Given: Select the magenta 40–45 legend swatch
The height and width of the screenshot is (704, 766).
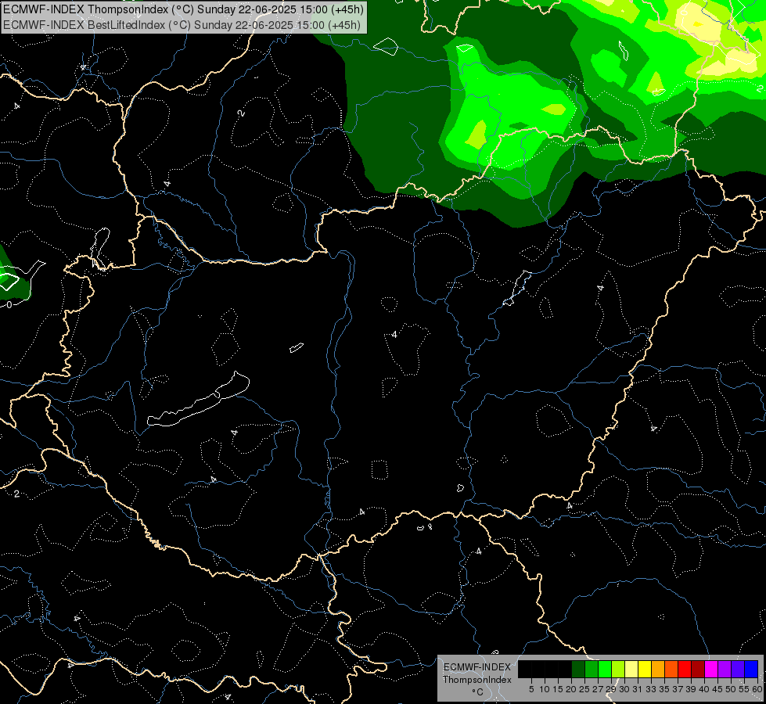Looking at the screenshot, I should pos(711,670).
